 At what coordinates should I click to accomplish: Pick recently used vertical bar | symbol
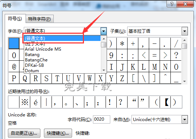click(46, 102)
